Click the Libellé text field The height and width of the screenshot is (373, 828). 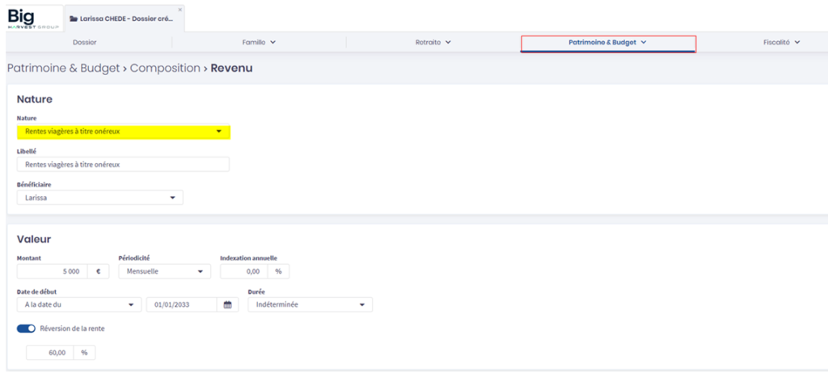(123, 165)
